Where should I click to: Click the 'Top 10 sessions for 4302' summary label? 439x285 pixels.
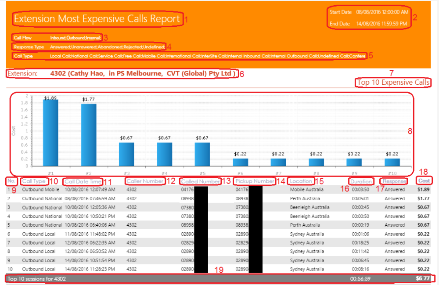[37, 279]
